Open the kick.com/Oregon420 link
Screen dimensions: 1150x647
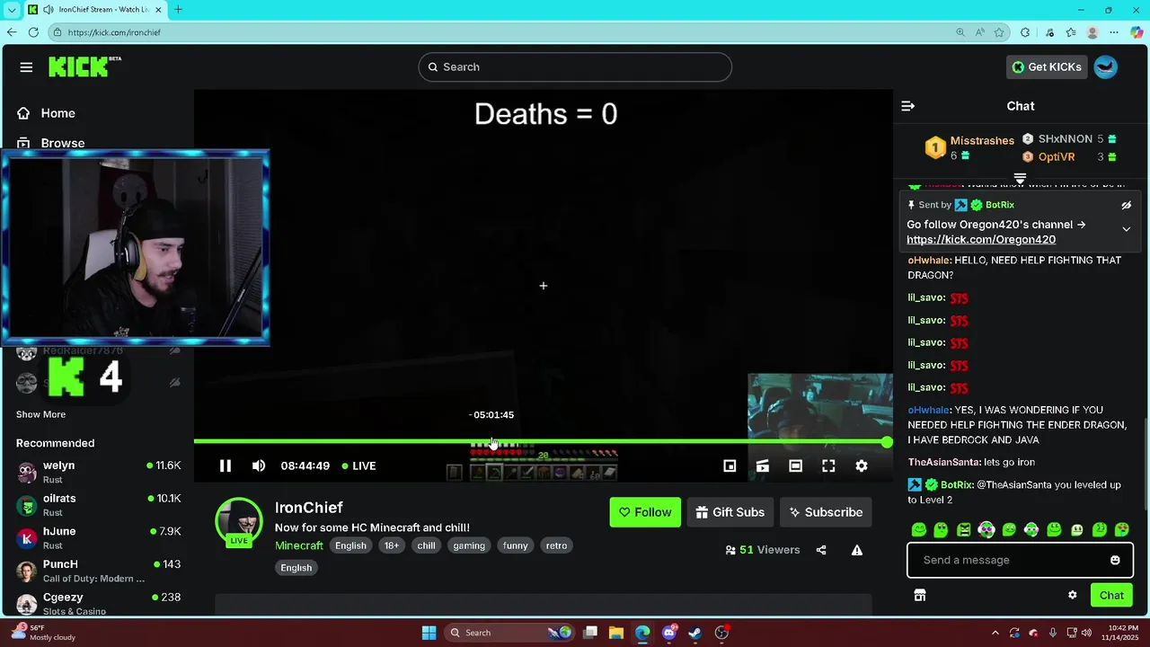[981, 240]
